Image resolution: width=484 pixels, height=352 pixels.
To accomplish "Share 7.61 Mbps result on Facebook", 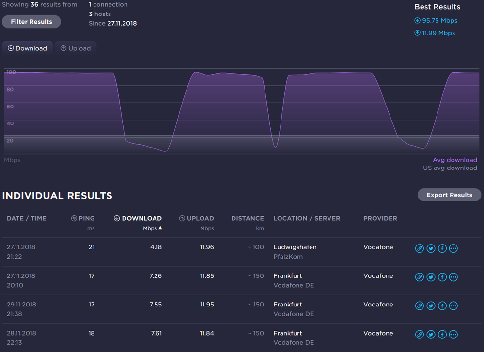I will point(442,335).
